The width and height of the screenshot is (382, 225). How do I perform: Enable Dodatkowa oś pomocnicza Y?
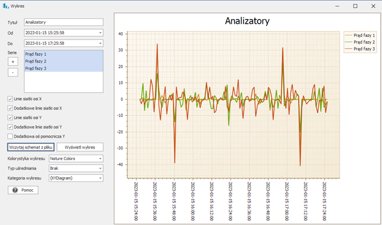tap(10, 136)
